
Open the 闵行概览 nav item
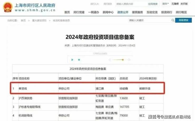[x=181, y=12]
